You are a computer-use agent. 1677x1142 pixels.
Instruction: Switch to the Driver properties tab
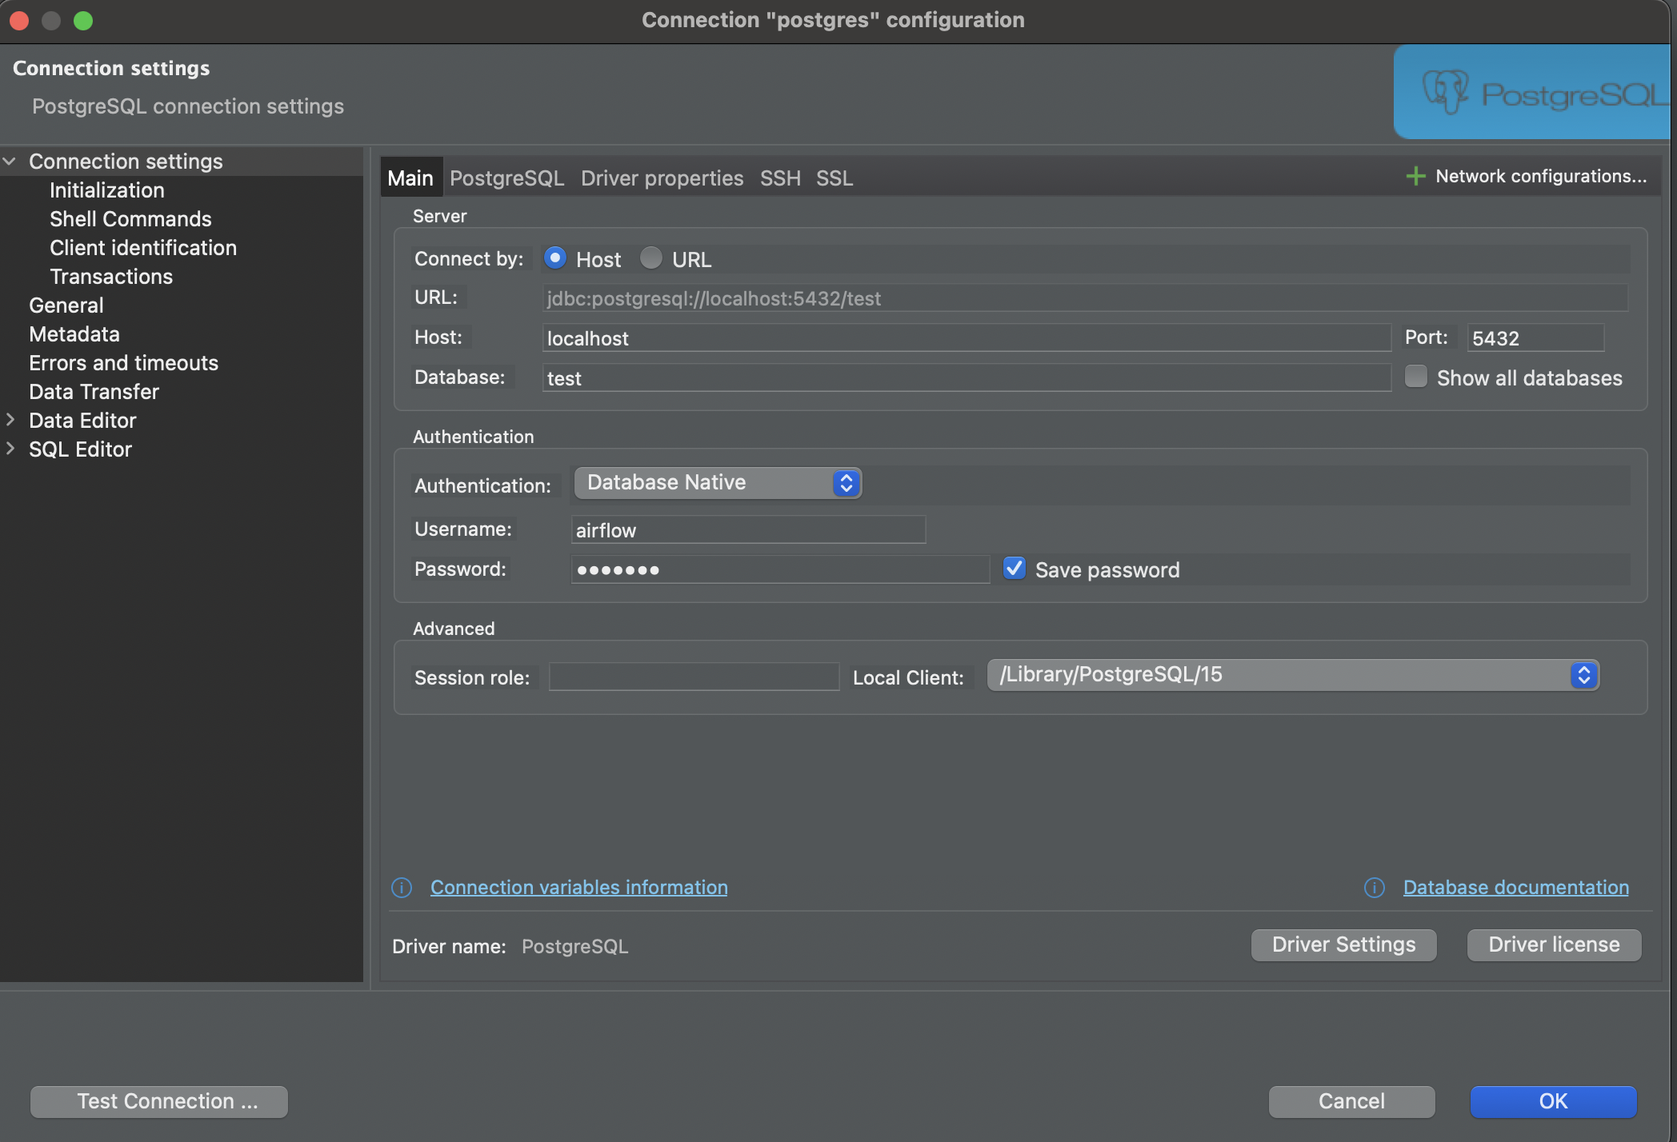pos(662,178)
